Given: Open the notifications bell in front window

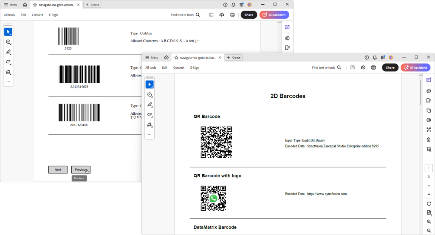Looking at the screenshot, I should (x=375, y=57).
